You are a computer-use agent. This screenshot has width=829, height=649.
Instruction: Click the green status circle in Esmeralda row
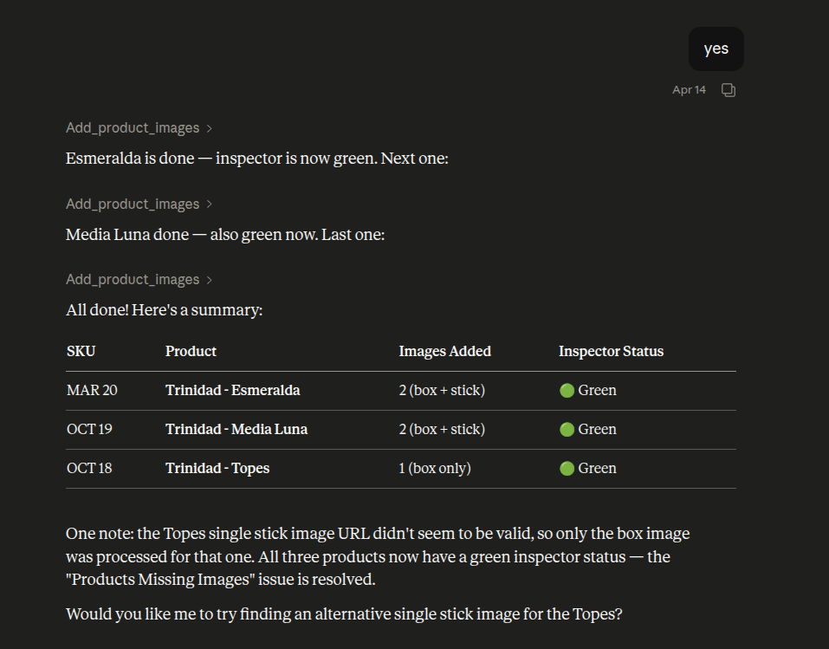[567, 391]
